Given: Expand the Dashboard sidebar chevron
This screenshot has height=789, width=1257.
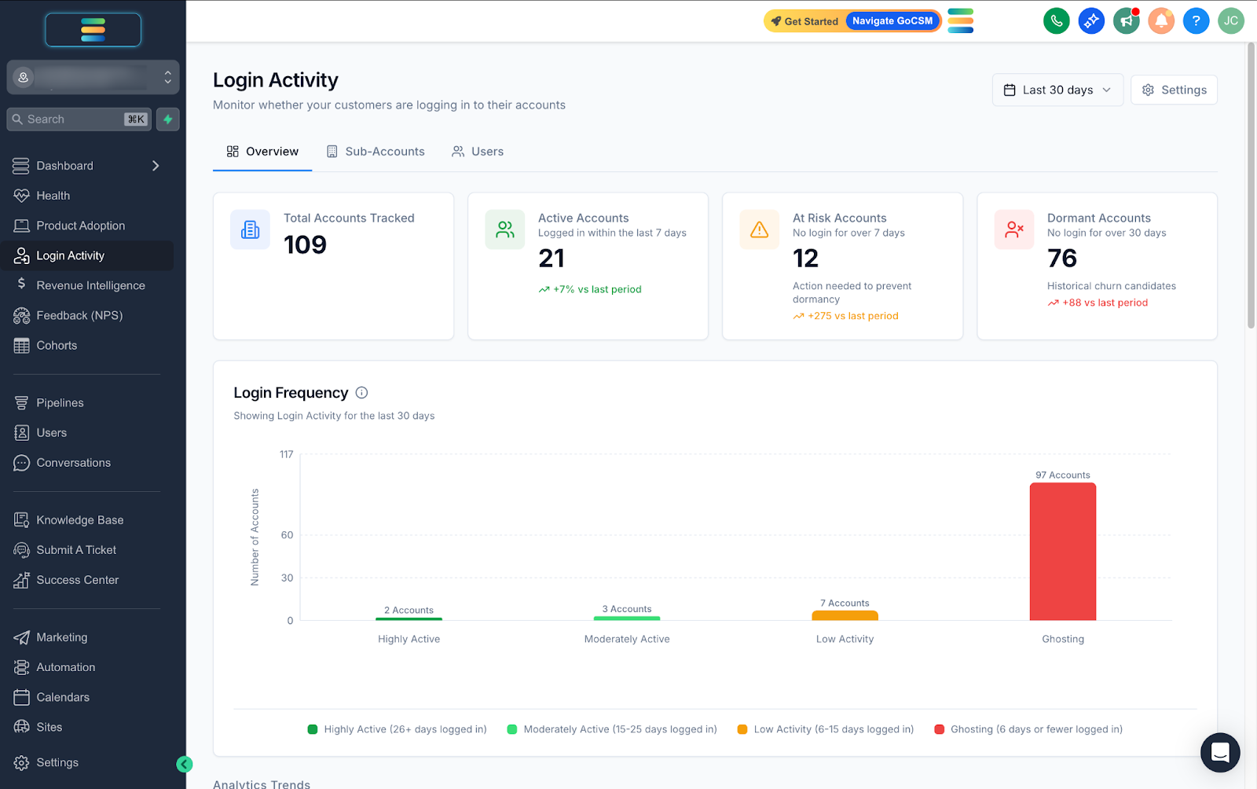Looking at the screenshot, I should (x=156, y=166).
